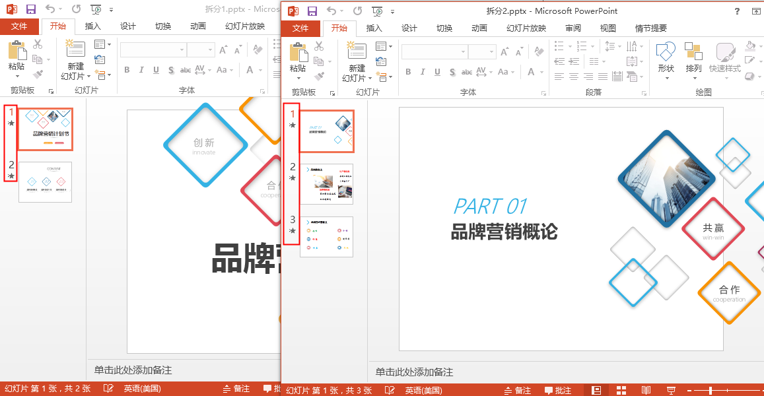Open line spacing dropdown in 拆分2
The width and height of the screenshot is (764, 396).
click(x=612, y=46)
